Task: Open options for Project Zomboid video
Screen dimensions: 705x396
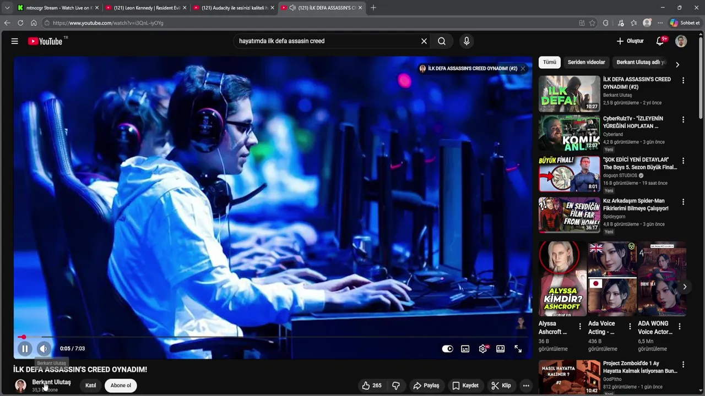Action: click(683, 365)
